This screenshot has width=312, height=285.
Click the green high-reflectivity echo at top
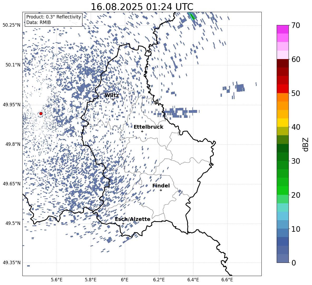pyautogui.click(x=192, y=16)
